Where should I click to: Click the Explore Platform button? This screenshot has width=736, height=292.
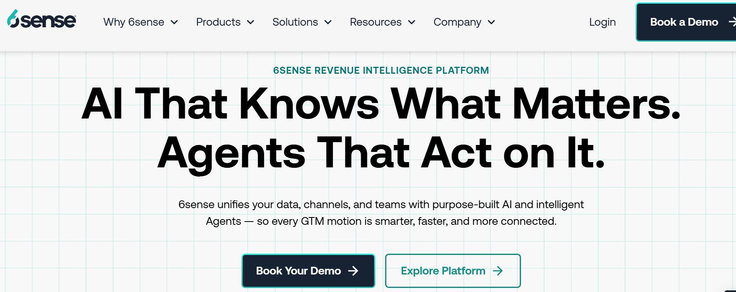453,271
